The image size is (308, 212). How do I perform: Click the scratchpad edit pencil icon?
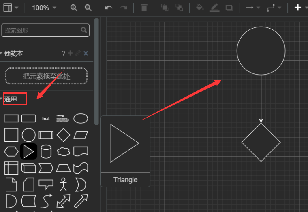(x=78, y=53)
